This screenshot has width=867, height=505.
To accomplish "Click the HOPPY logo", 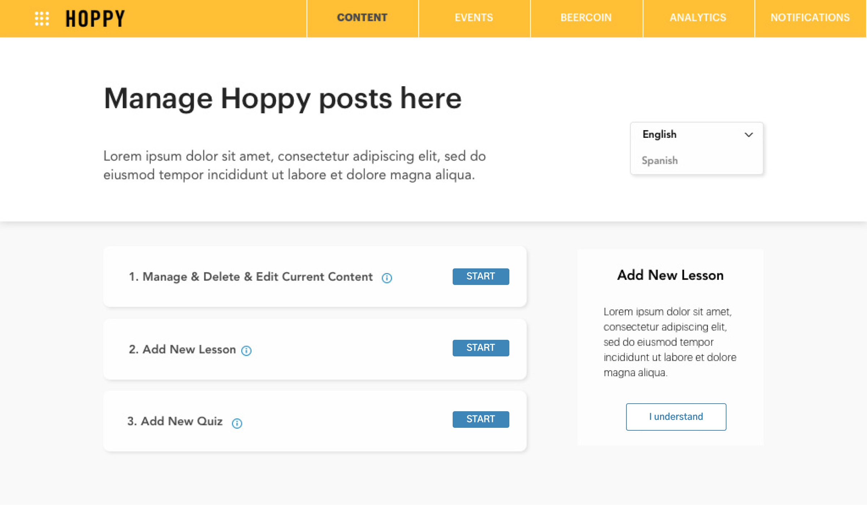I will 95,18.
